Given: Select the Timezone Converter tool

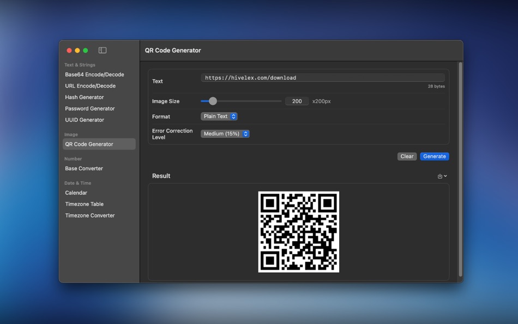Looking at the screenshot, I should [90, 215].
